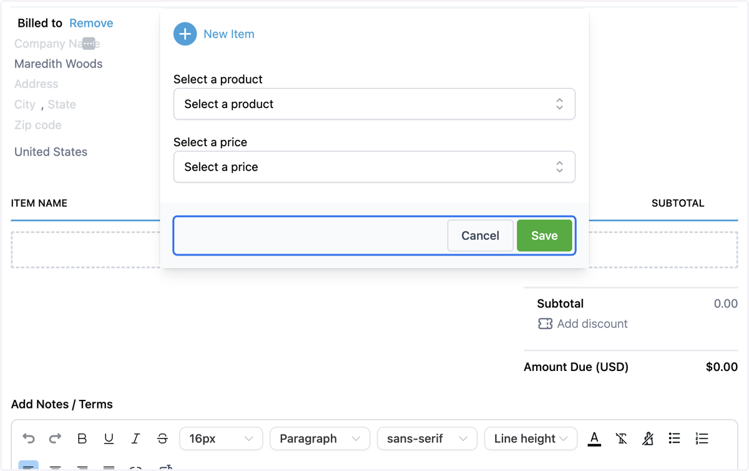Click the blue plus New Item icon
Screen dimensions: 749x471
point(185,34)
